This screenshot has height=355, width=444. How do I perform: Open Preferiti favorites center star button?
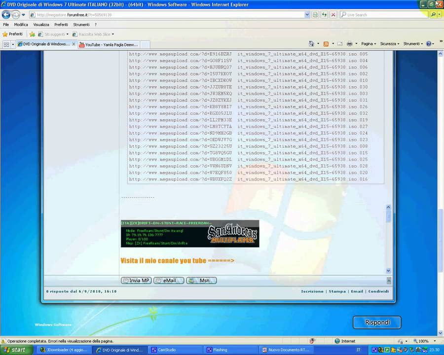pos(12,34)
